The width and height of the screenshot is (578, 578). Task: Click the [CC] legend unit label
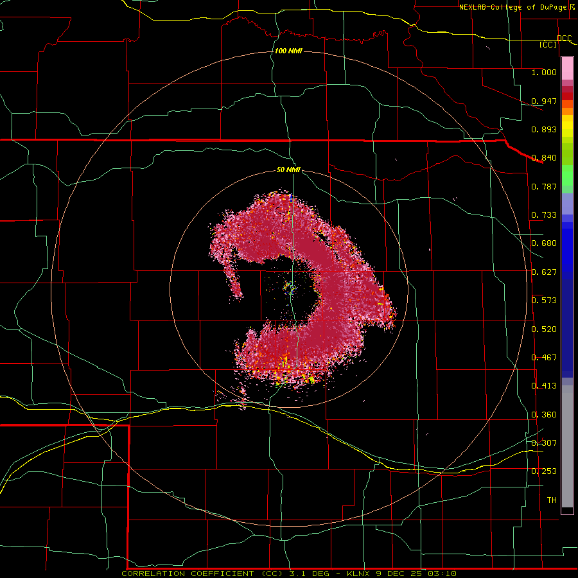pyautogui.click(x=548, y=44)
